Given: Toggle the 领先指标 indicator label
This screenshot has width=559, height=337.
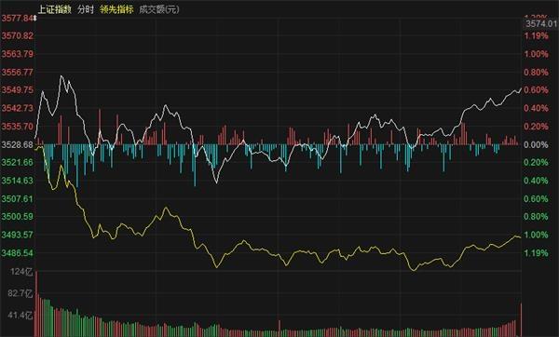Looking at the screenshot, I should coord(116,9).
